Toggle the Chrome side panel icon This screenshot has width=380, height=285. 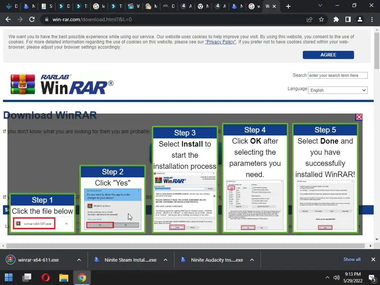(348, 19)
